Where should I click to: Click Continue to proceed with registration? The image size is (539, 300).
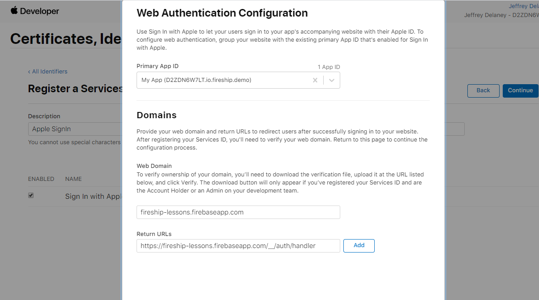521,90
